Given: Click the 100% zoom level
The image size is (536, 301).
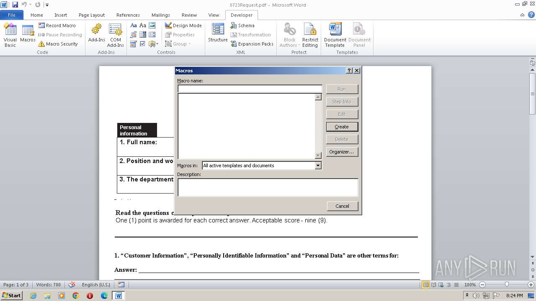Looking at the screenshot, I should 470,285.
